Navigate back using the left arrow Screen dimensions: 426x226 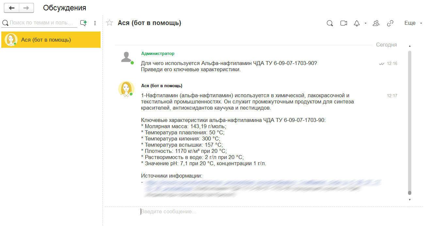12,8
